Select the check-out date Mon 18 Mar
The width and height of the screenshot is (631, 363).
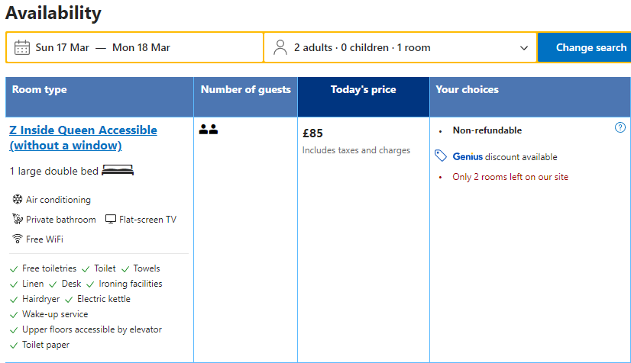coord(141,47)
